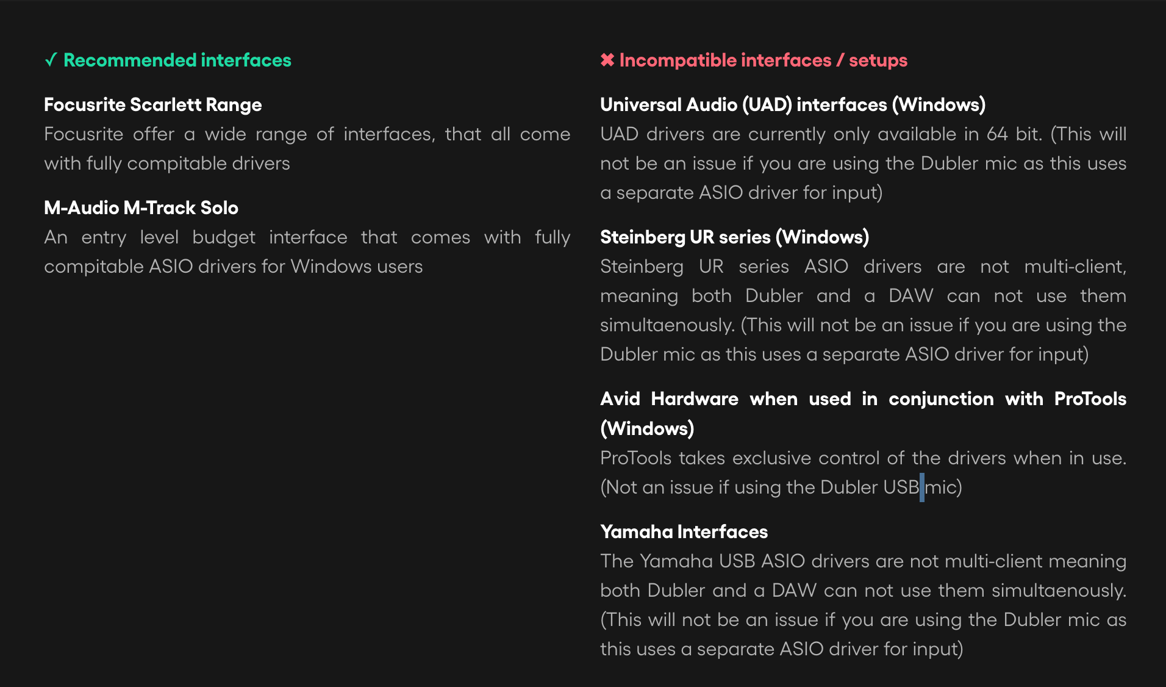Viewport: 1166px width, 687px height.
Task: Click the Yamaha Interfaces heading
Action: (x=684, y=531)
